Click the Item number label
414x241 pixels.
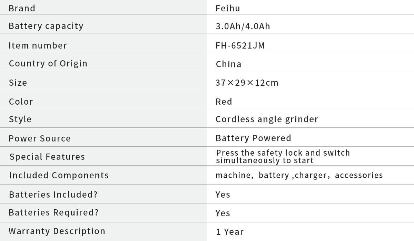pos(38,45)
